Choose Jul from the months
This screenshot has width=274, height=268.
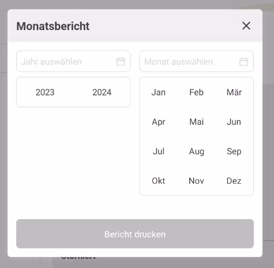[x=159, y=151]
